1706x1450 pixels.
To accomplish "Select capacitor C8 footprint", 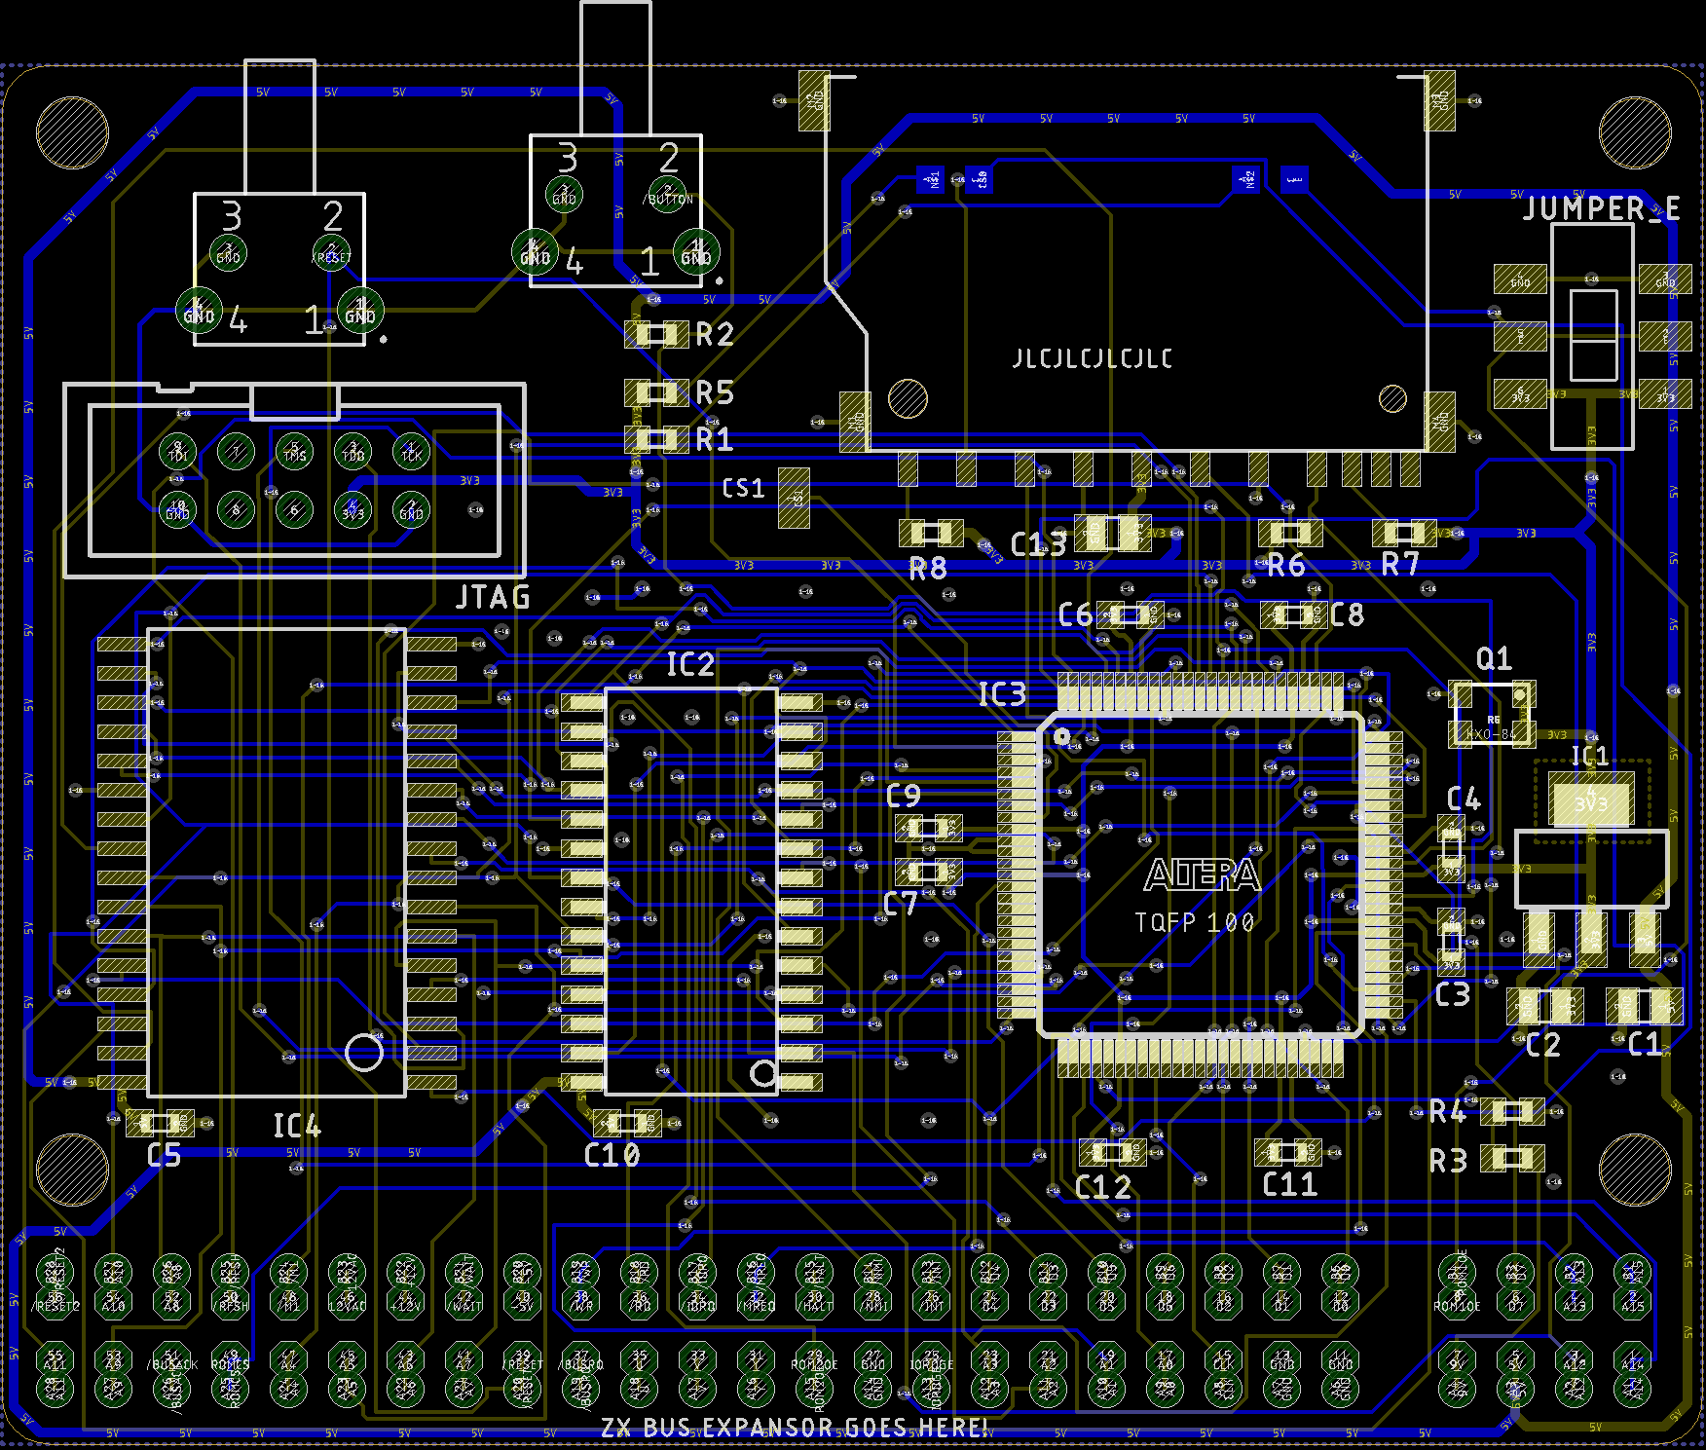I will (x=1293, y=614).
